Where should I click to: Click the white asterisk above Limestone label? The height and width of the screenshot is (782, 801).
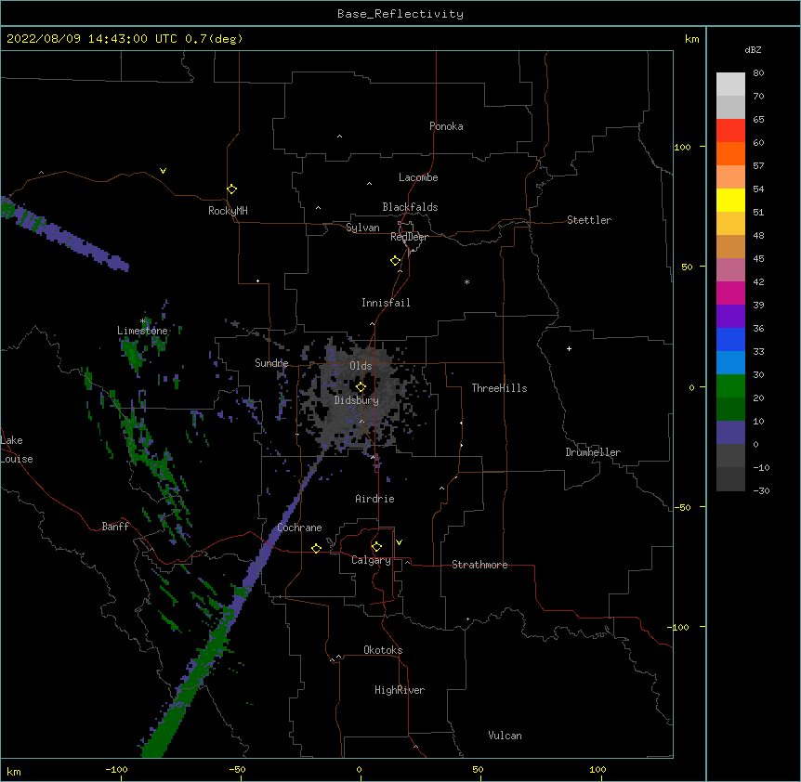(x=142, y=321)
